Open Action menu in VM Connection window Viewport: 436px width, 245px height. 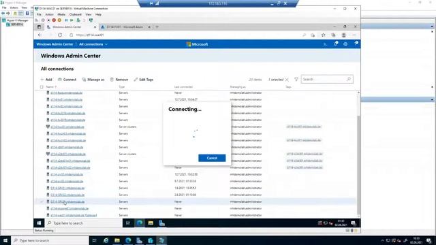[49, 14]
